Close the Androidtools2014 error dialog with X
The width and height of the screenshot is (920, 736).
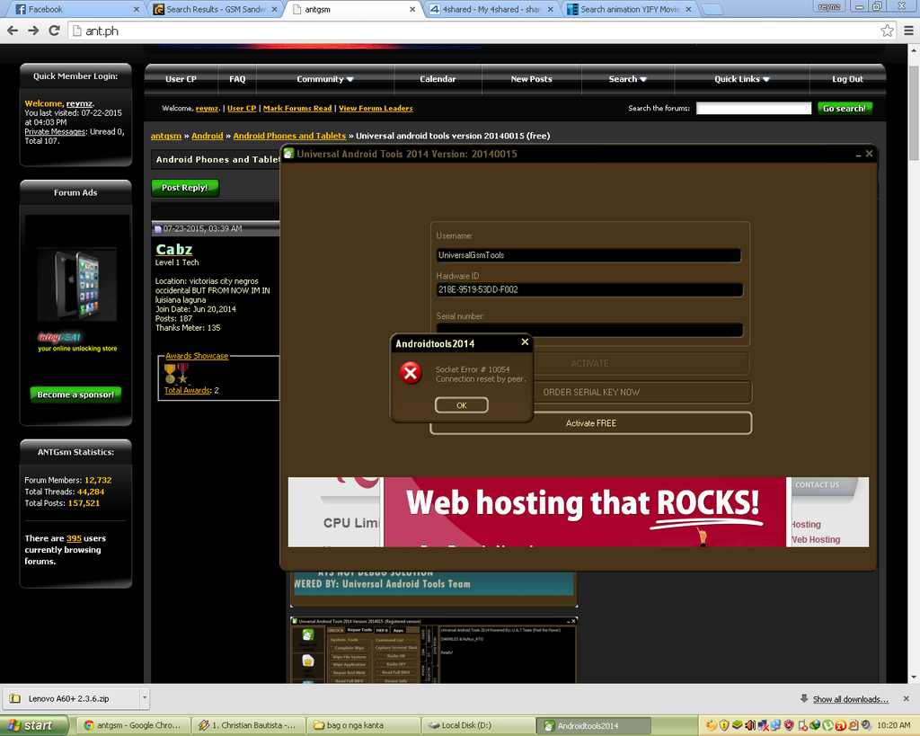tap(525, 342)
